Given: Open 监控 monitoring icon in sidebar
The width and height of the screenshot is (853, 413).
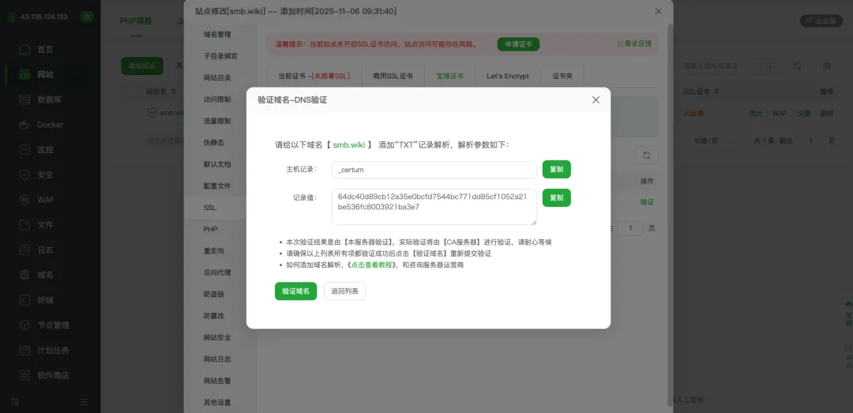Looking at the screenshot, I should point(24,149).
